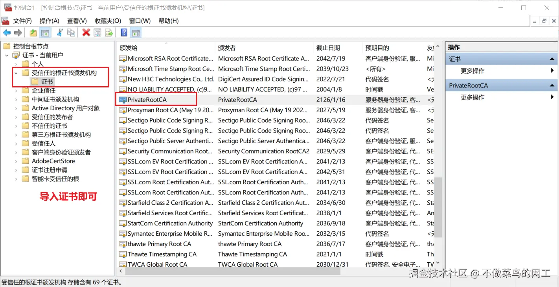Click certificate icon of thawte Primary Root CA
This screenshot has height=287, width=559.
(123, 244)
